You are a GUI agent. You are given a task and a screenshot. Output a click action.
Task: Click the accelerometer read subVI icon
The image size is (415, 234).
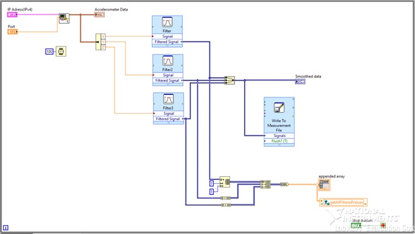tap(64, 18)
